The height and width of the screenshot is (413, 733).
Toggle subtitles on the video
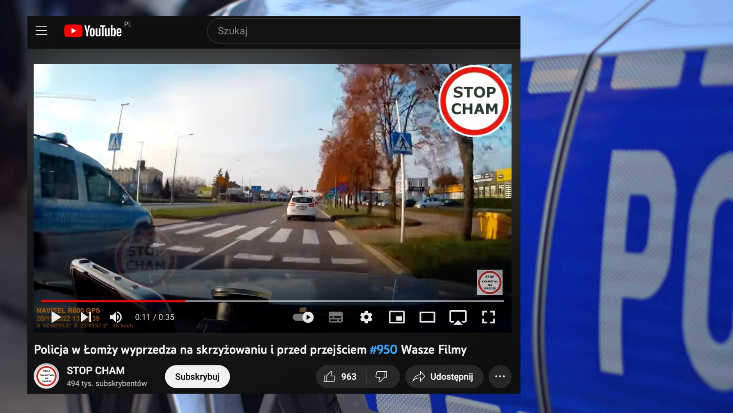[x=335, y=317]
